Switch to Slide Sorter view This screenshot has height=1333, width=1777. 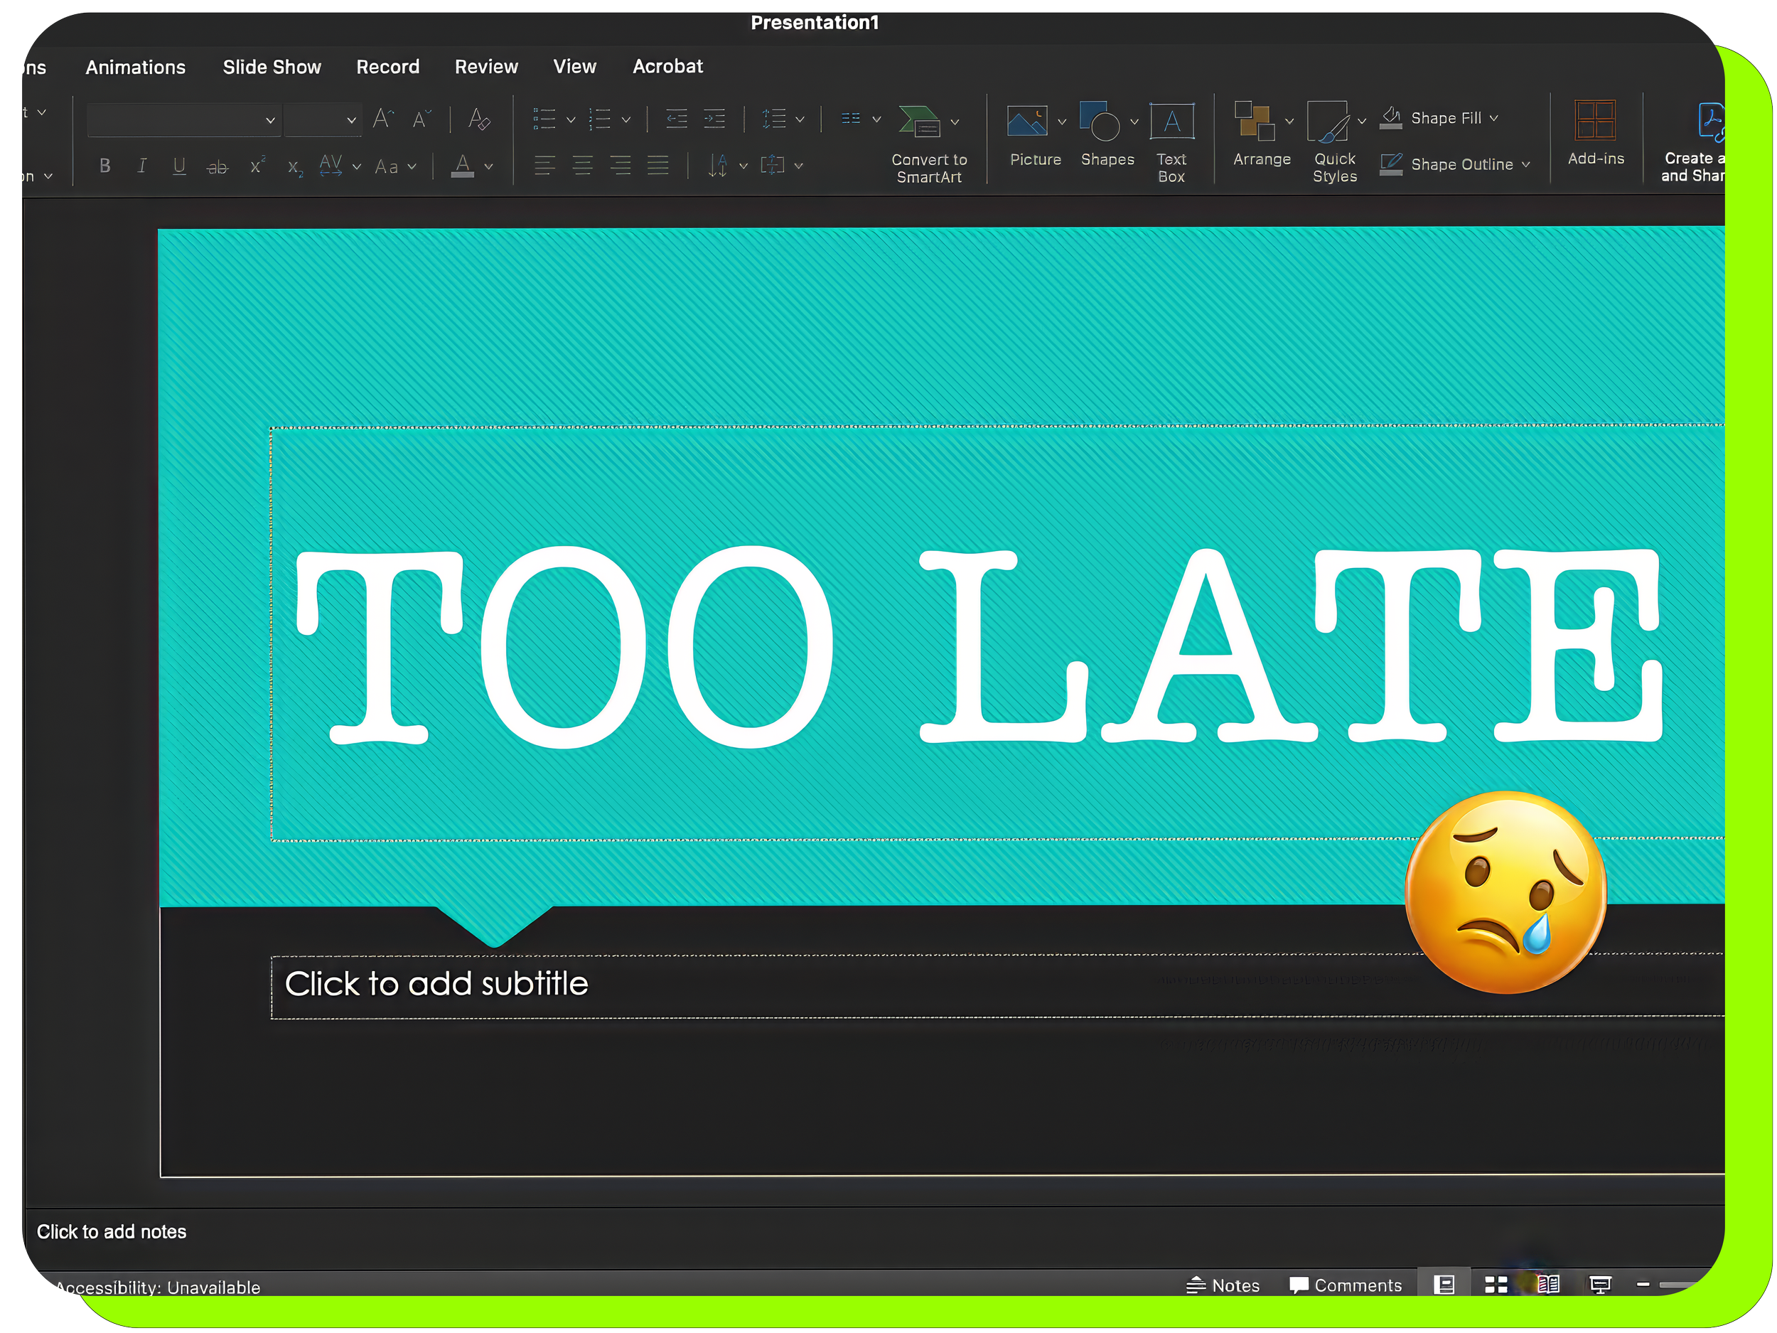(x=1496, y=1285)
